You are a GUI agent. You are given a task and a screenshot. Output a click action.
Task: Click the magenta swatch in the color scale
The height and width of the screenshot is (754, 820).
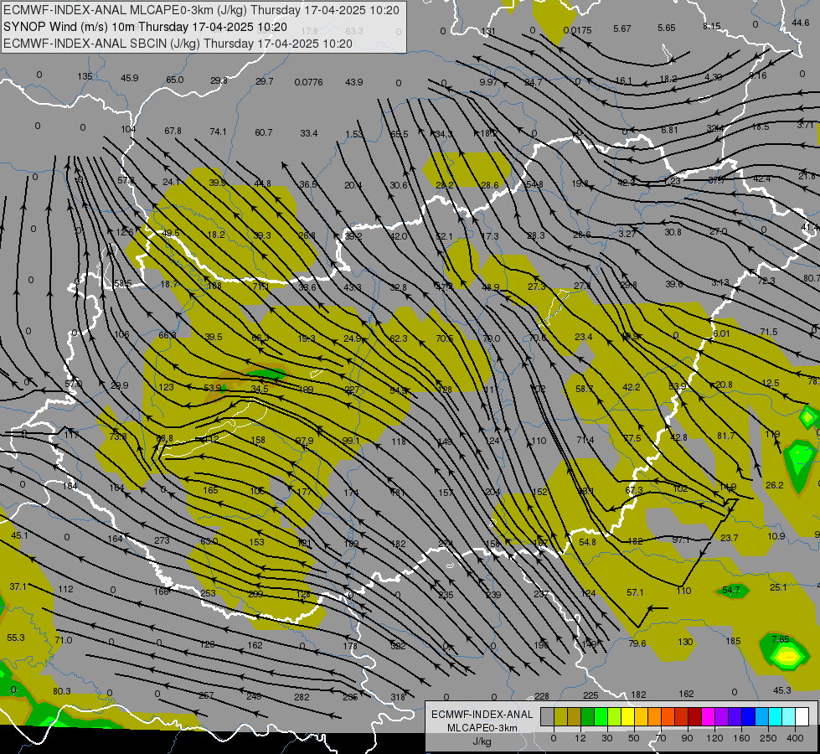[x=709, y=716]
